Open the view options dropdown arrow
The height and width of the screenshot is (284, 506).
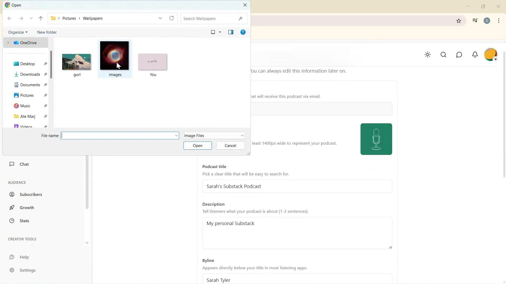[220, 32]
